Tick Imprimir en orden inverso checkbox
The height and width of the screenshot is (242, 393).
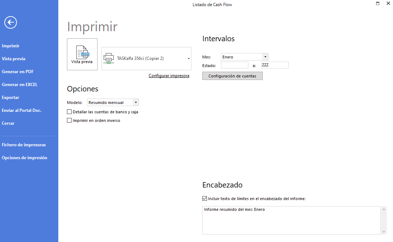(x=69, y=120)
